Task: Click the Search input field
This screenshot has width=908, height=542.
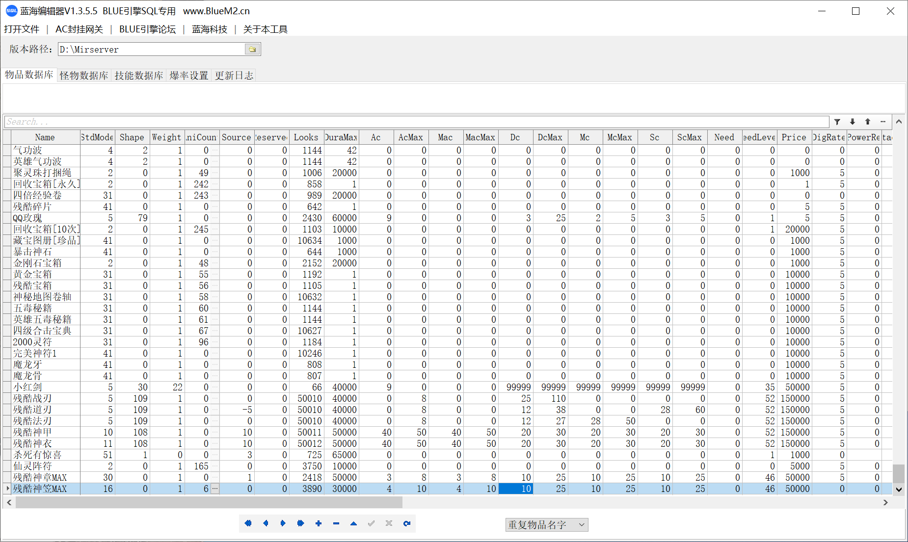Action: (416, 122)
